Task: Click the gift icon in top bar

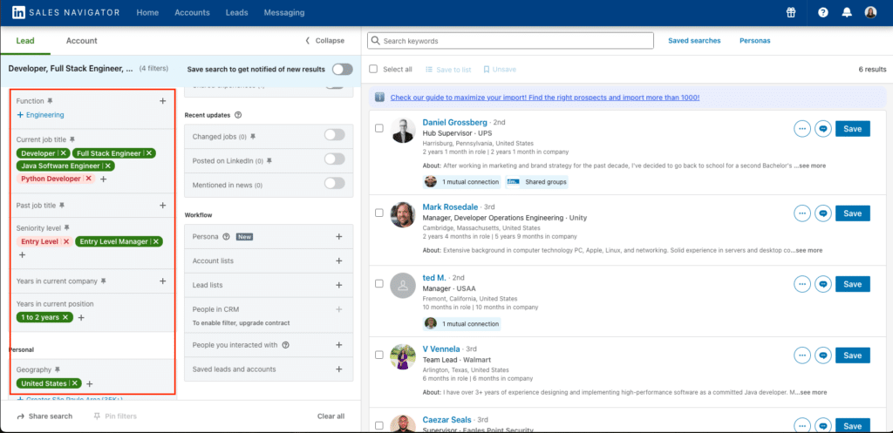Action: (x=790, y=13)
